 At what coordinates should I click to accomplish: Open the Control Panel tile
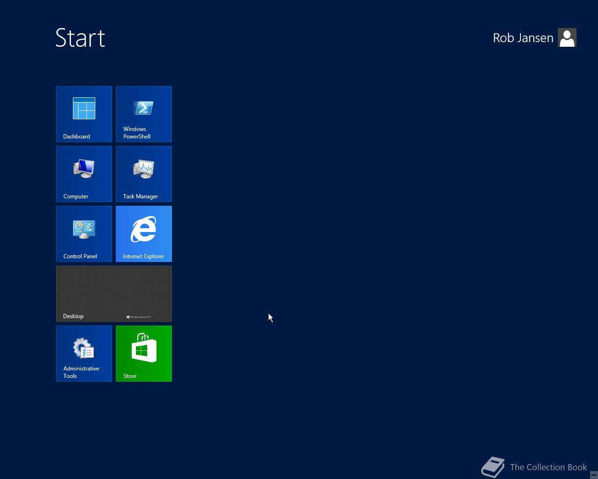[x=84, y=234]
